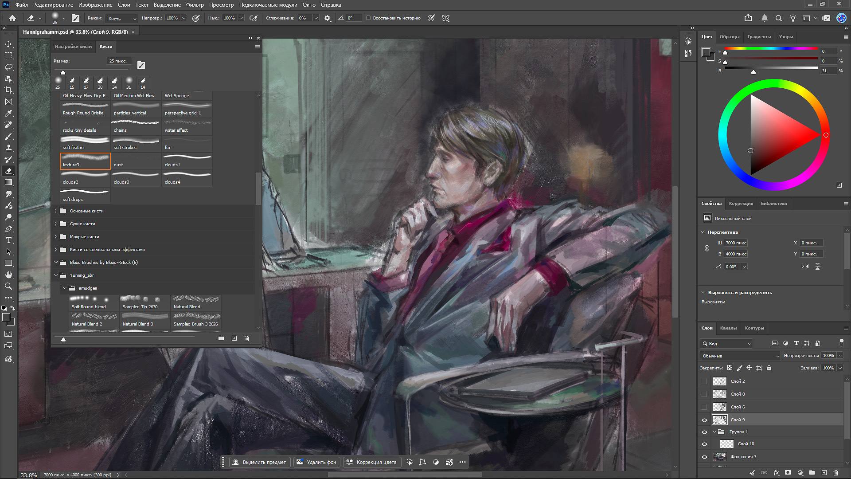Click the Home icon in options bar
The width and height of the screenshot is (851, 479).
(12, 18)
